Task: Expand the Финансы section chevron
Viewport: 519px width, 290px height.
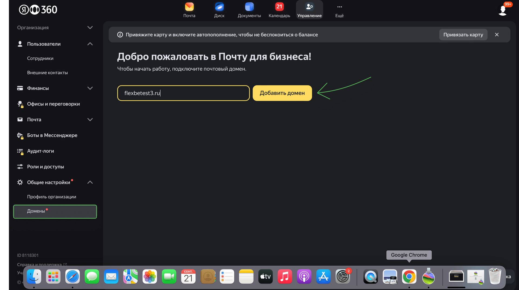Action: click(x=90, y=88)
